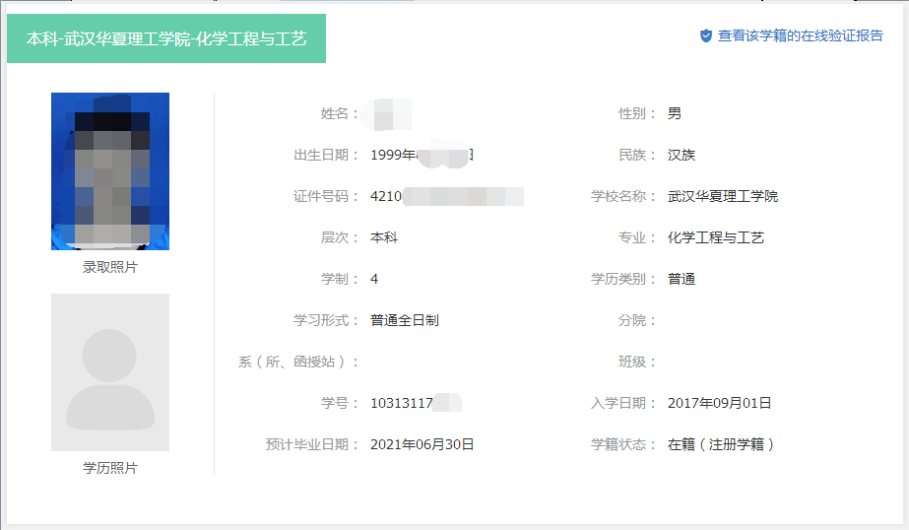This screenshot has width=909, height=530.
Task: Click the 学制 value 4
Action: point(374,279)
